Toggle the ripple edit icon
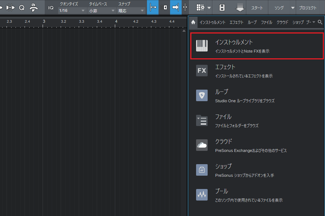The height and width of the screenshot is (216, 325). coord(164,8)
